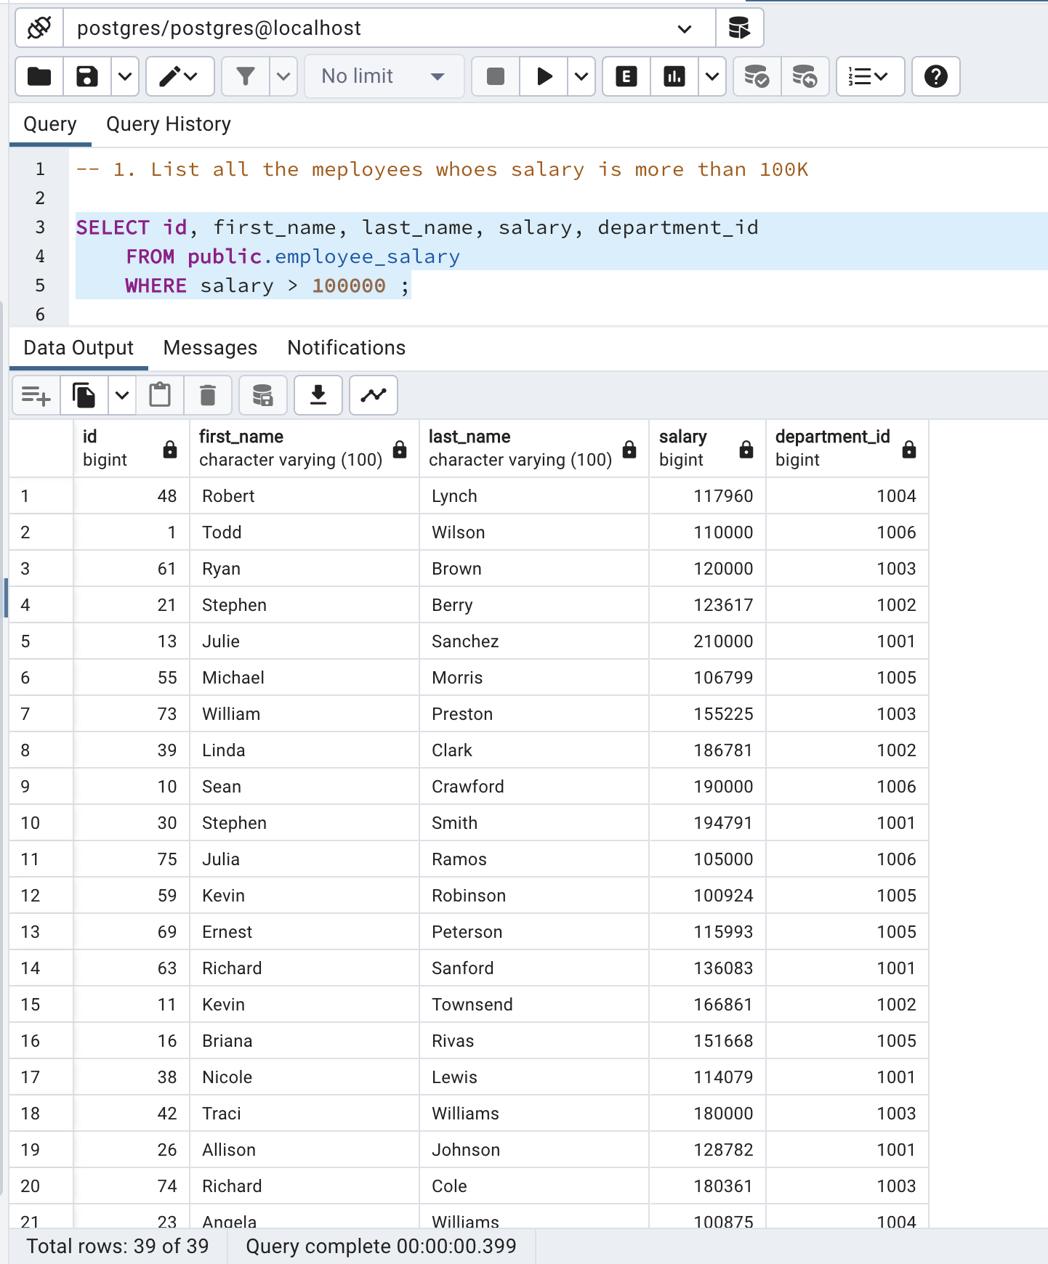Toggle the connection status icon
This screenshot has width=1048, height=1264.
(39, 28)
